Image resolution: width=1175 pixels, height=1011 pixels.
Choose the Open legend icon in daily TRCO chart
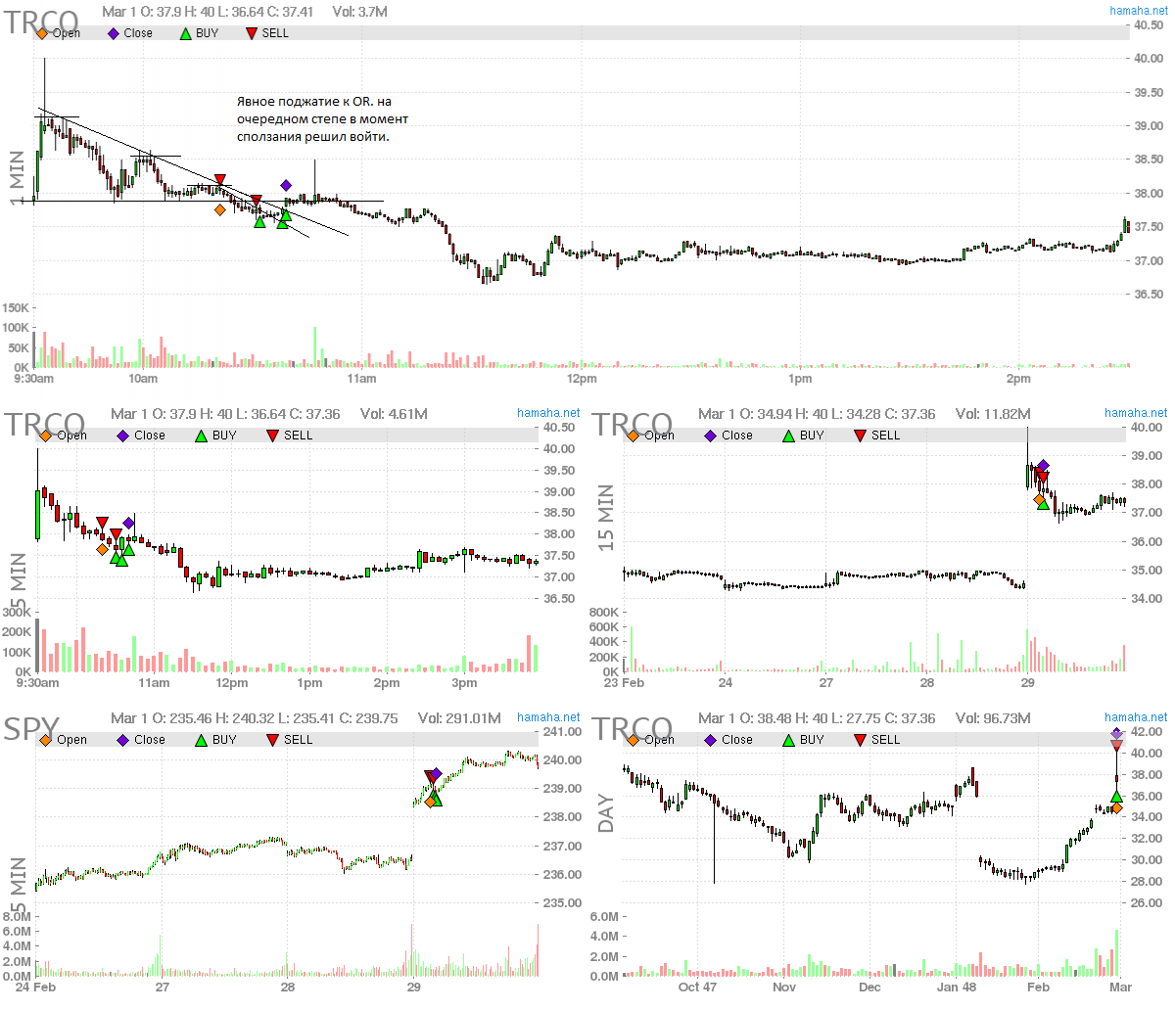tap(634, 740)
